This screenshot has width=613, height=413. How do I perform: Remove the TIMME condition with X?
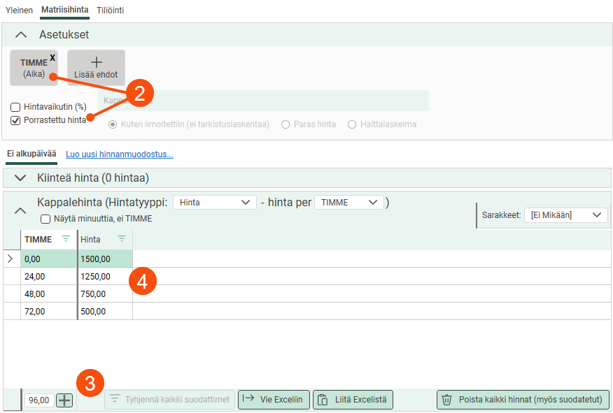tap(52, 57)
